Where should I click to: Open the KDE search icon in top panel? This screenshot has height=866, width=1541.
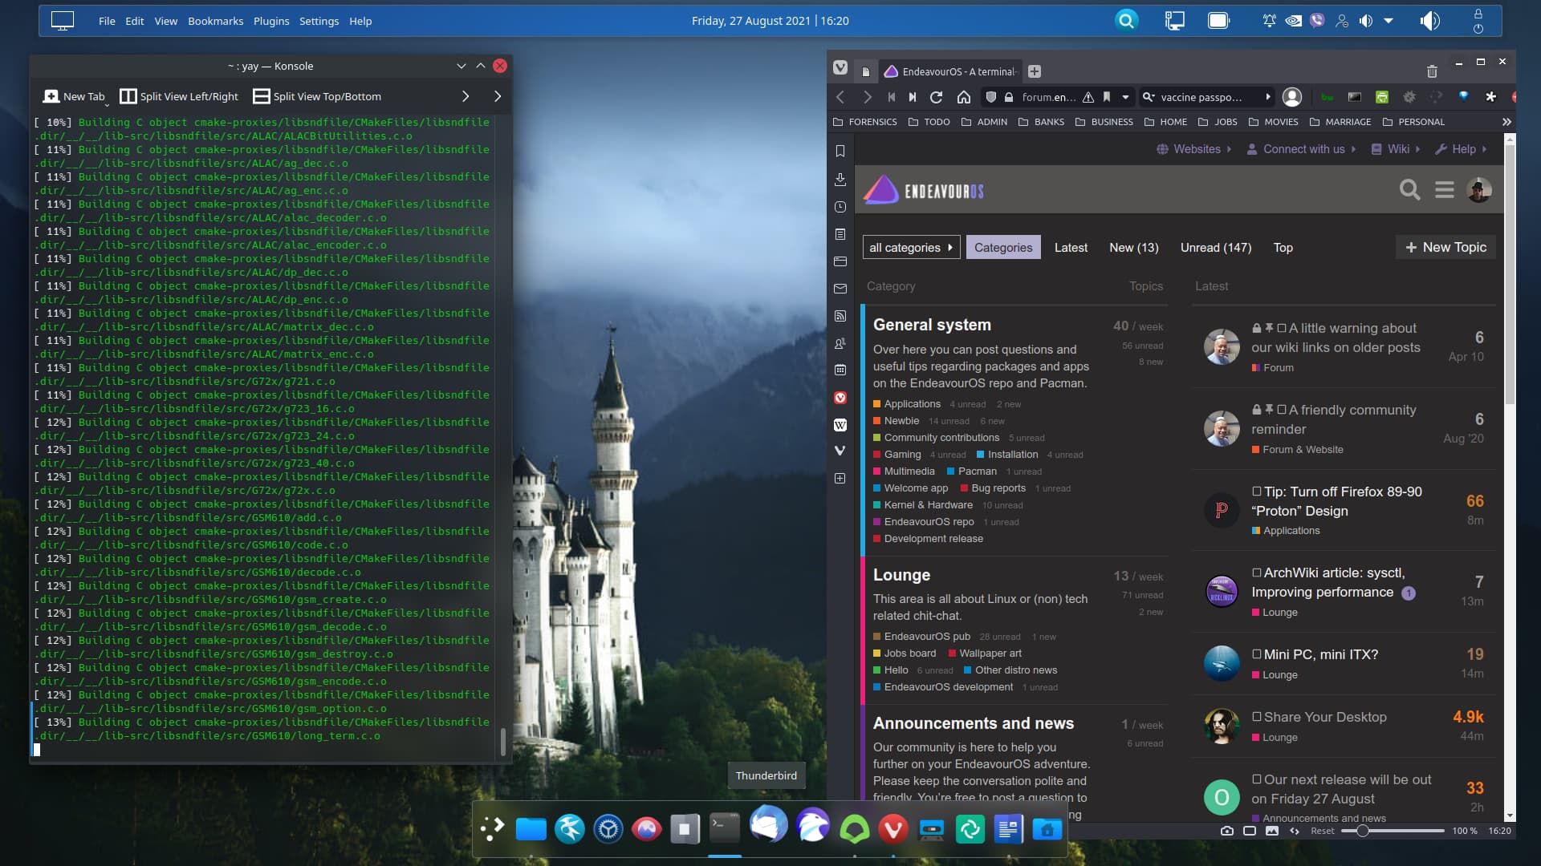pyautogui.click(x=1126, y=21)
